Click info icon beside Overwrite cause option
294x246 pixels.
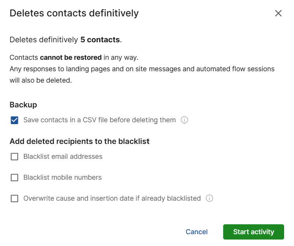209,198
